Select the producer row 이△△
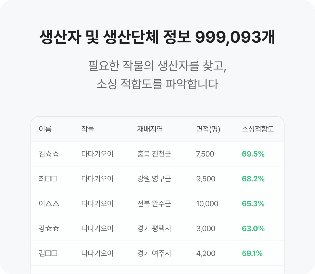Viewport: 315px width, 274px height. 157,203
